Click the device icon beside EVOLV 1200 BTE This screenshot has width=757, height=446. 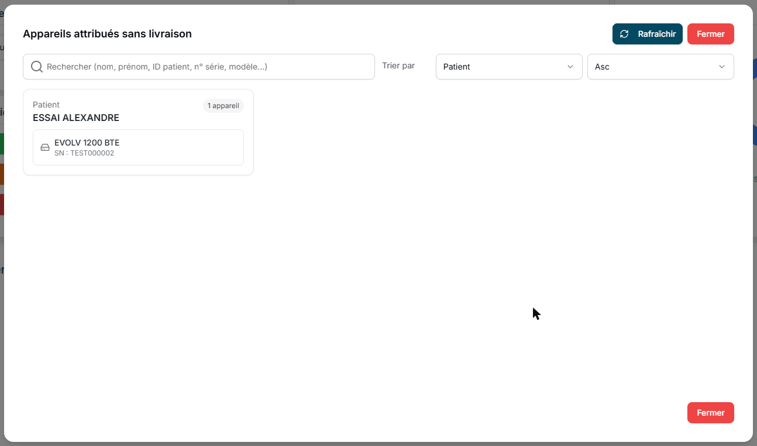pyautogui.click(x=45, y=147)
